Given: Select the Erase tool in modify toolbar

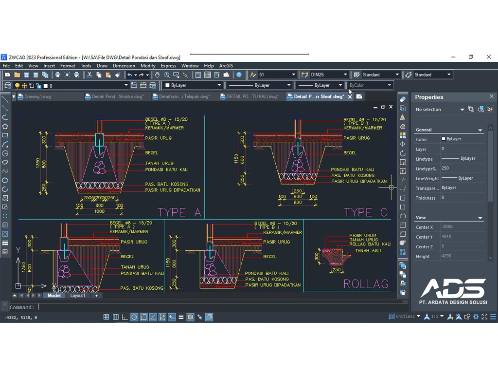Looking at the screenshot, I should tap(403, 99).
